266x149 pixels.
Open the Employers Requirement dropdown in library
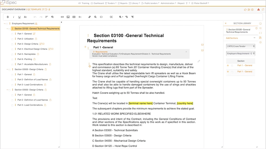[240, 53]
